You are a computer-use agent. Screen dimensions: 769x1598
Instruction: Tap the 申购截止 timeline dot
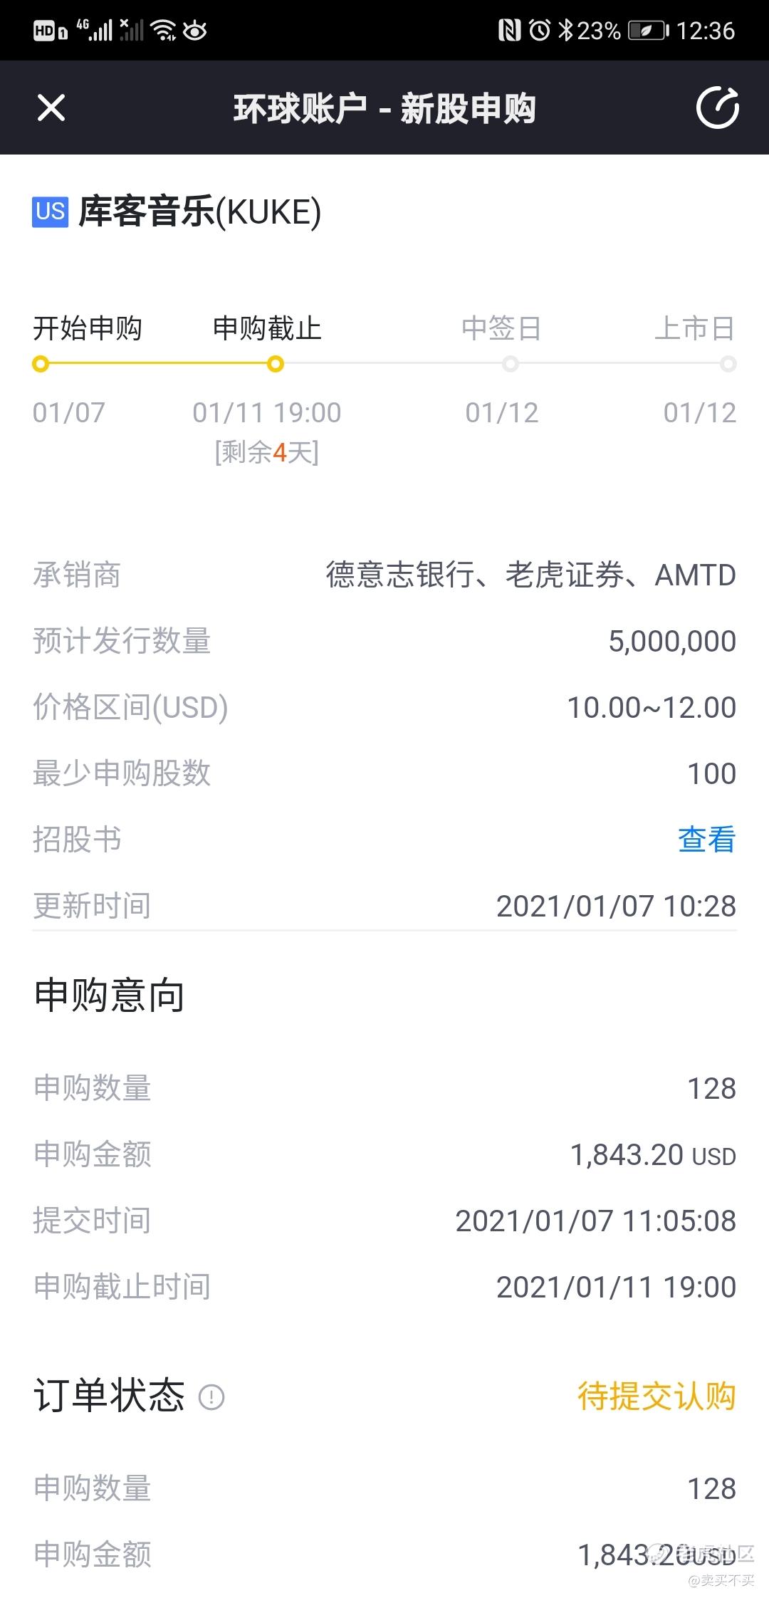(275, 365)
